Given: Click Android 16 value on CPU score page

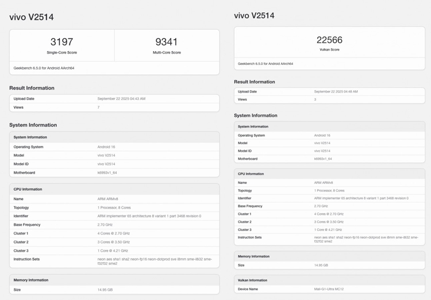Looking at the screenshot, I should (106, 147).
